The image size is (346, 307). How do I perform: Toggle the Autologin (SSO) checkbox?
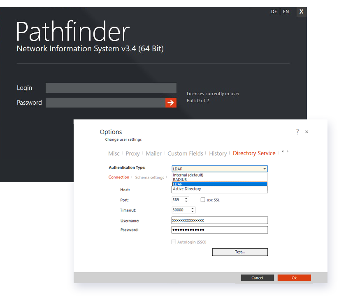pos(174,242)
